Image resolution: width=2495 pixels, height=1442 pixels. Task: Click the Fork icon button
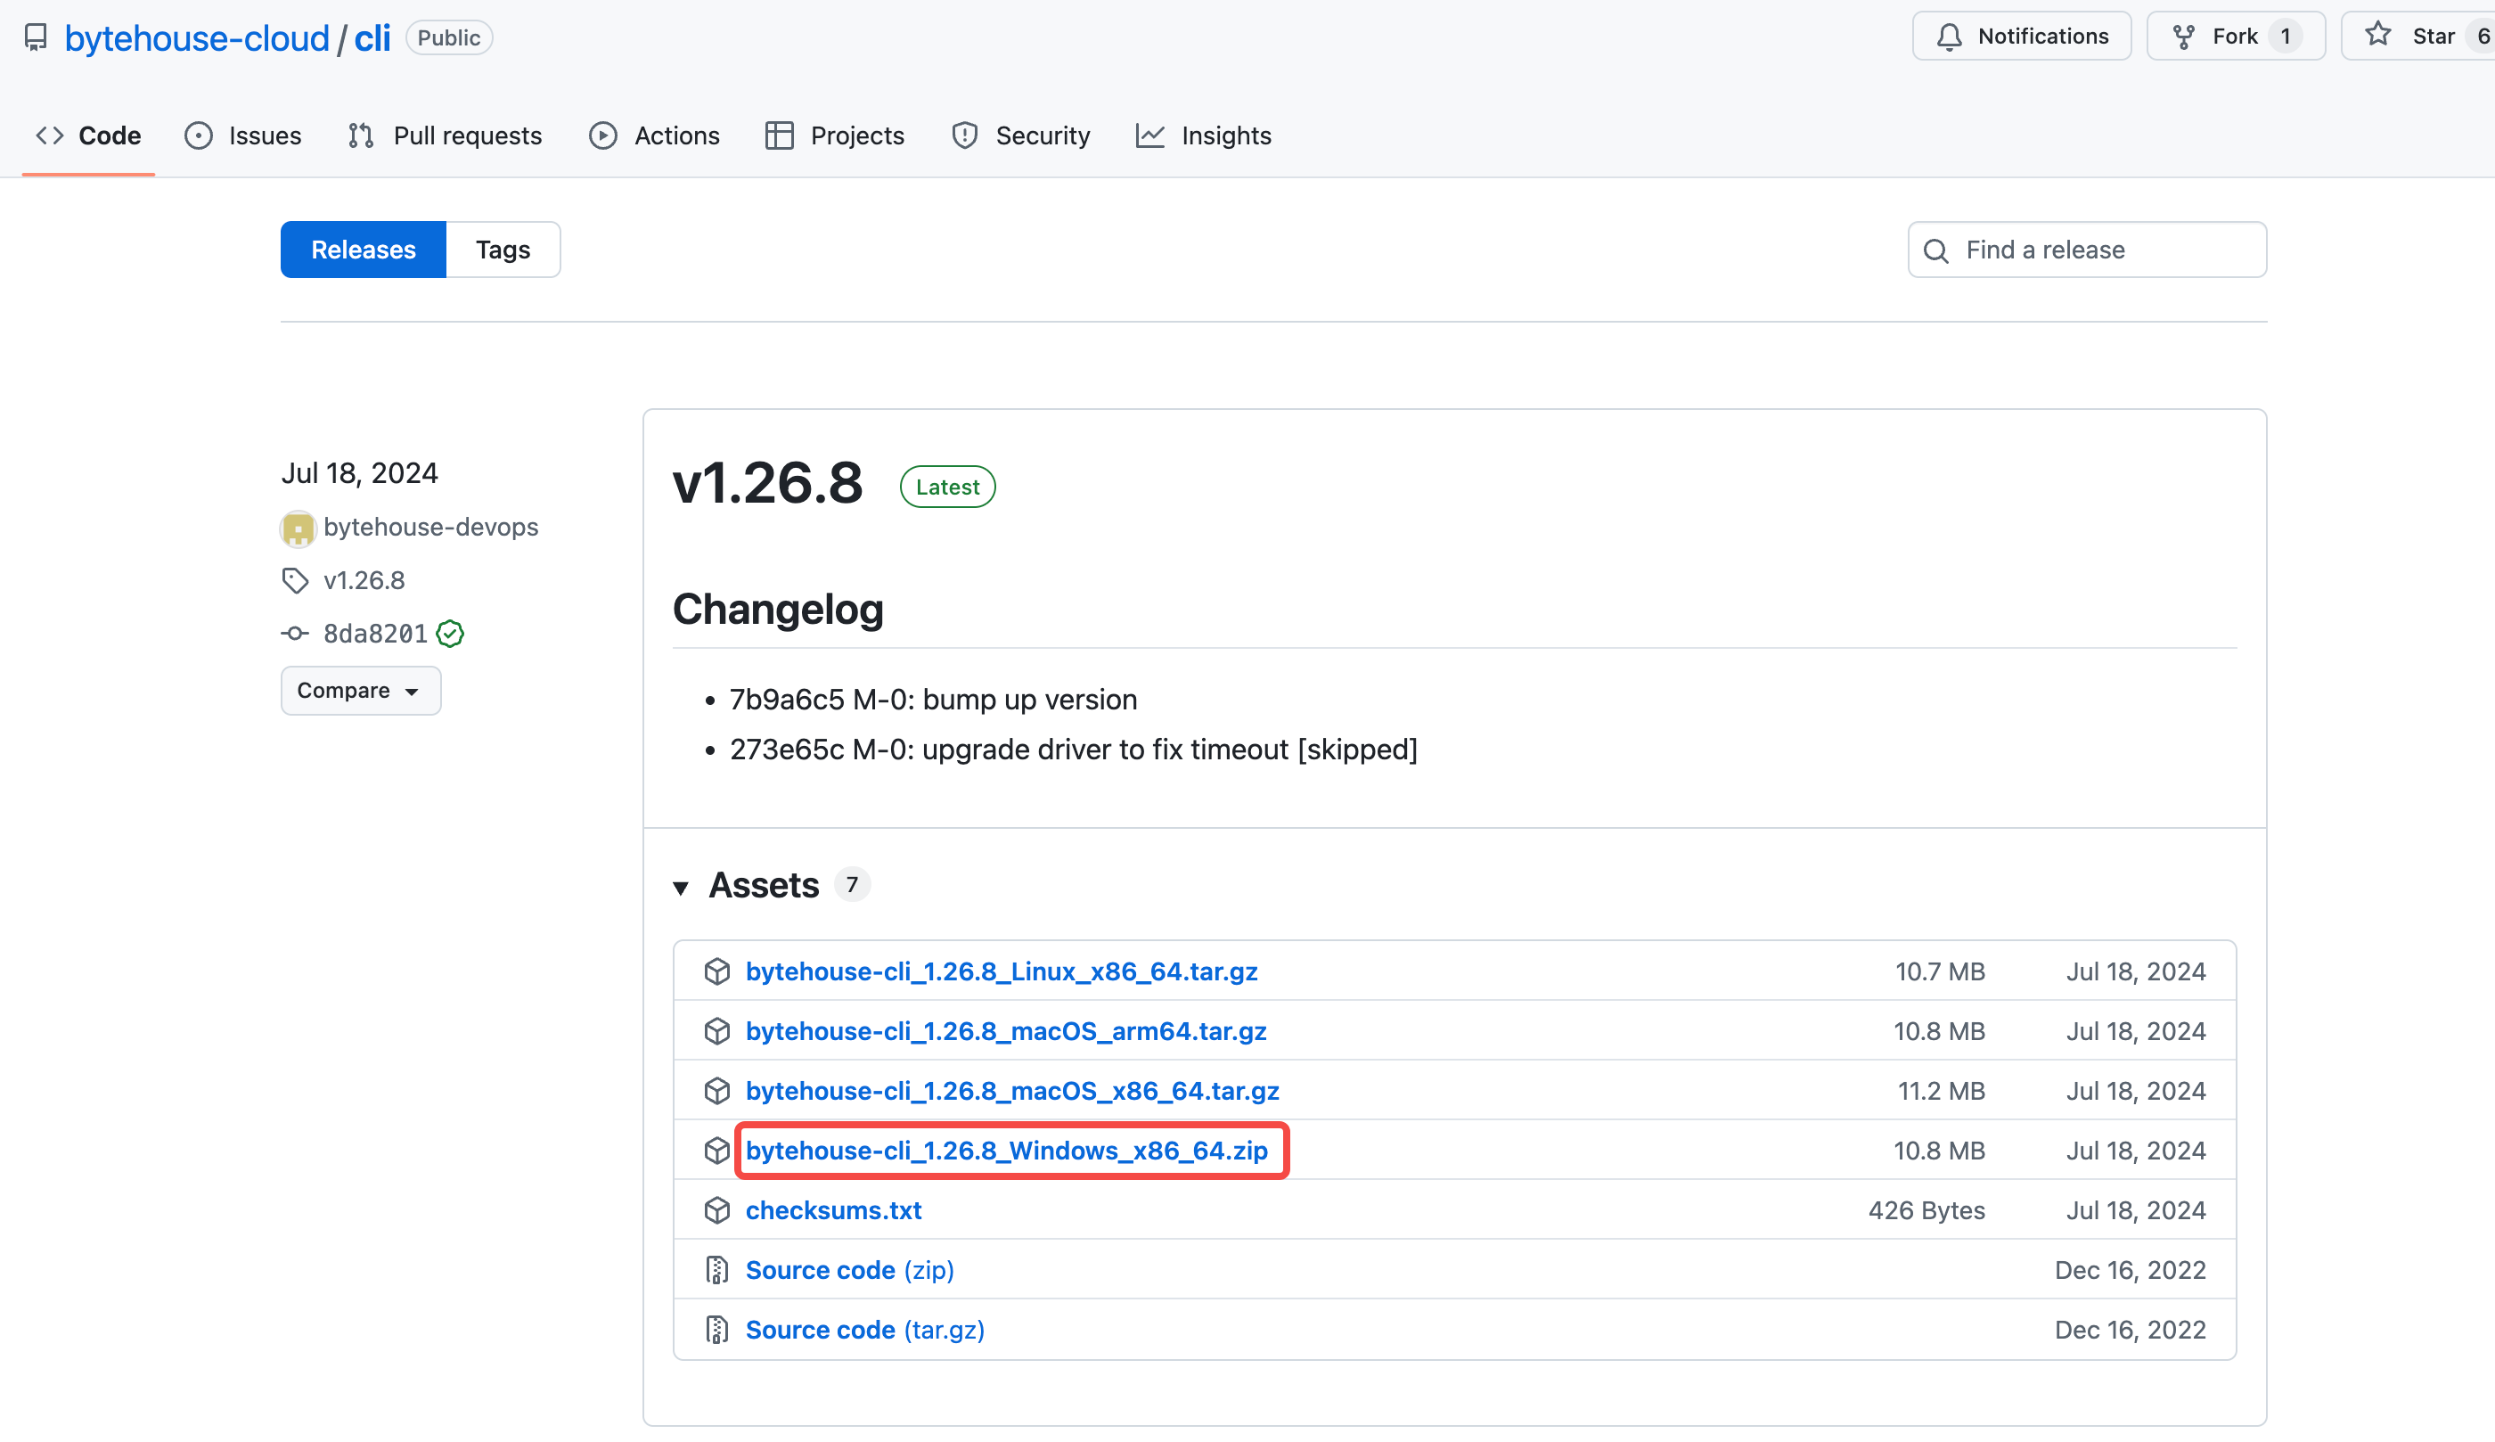point(2183,37)
